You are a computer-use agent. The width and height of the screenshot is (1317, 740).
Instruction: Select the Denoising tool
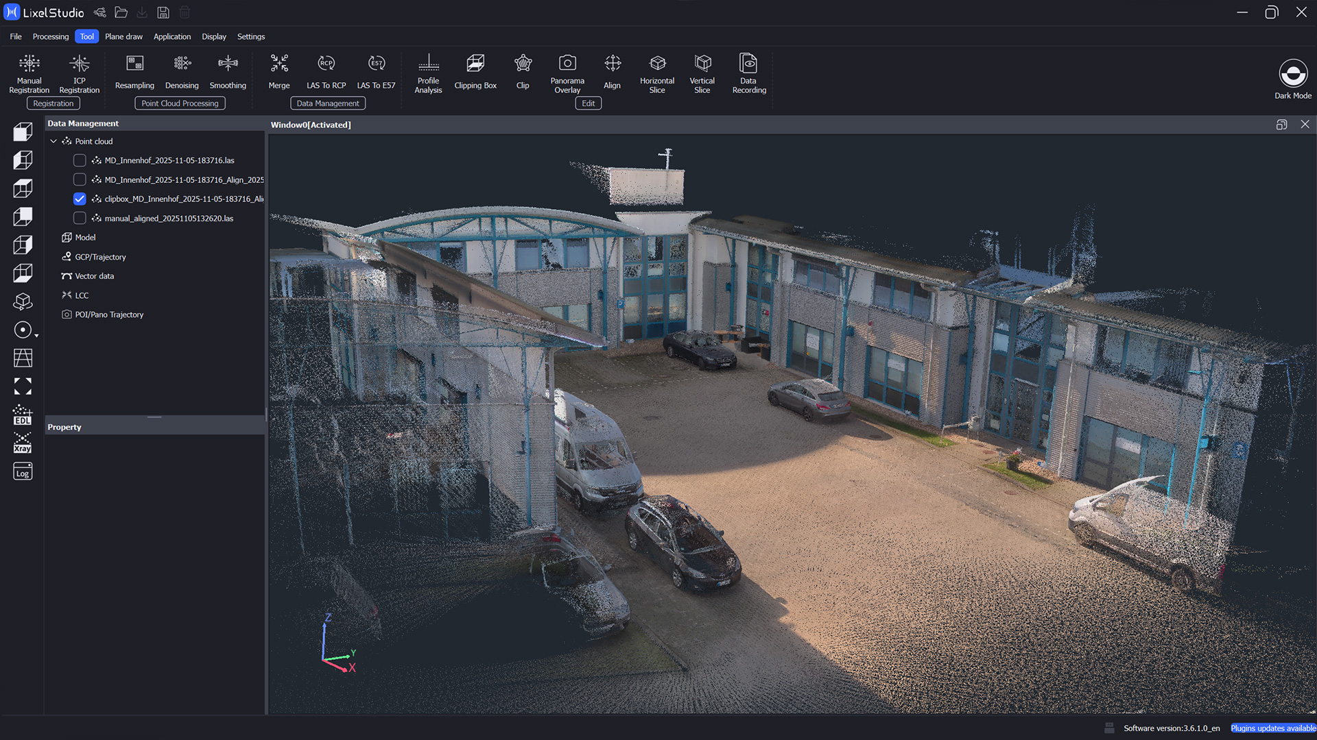pos(182,70)
